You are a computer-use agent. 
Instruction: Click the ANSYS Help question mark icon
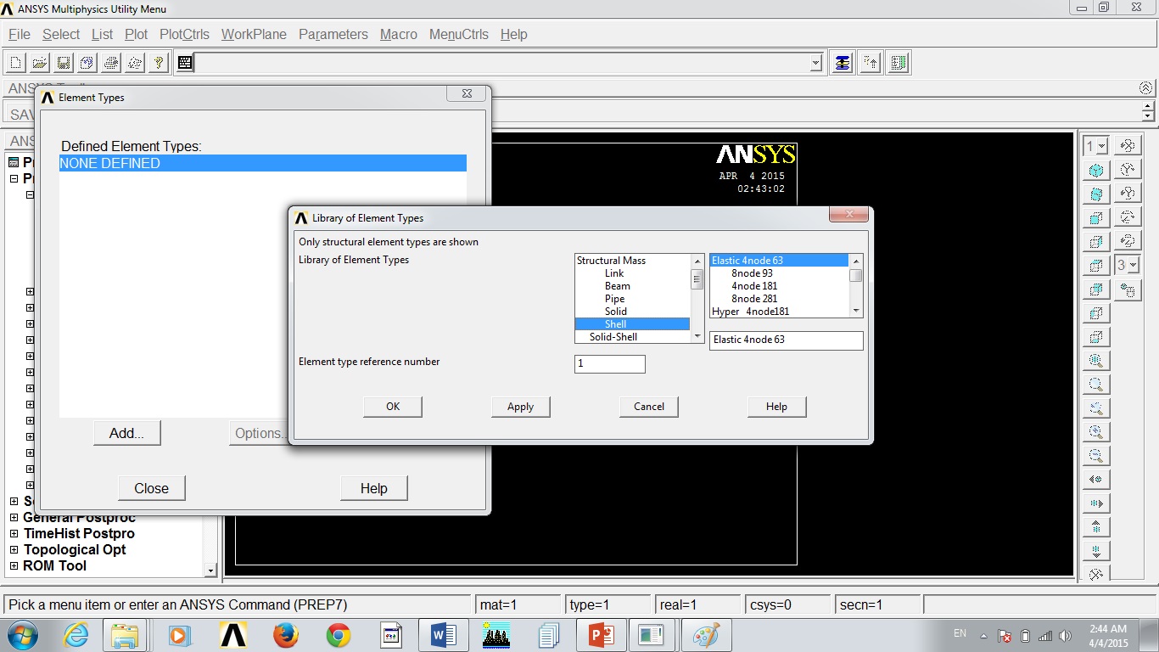(158, 63)
